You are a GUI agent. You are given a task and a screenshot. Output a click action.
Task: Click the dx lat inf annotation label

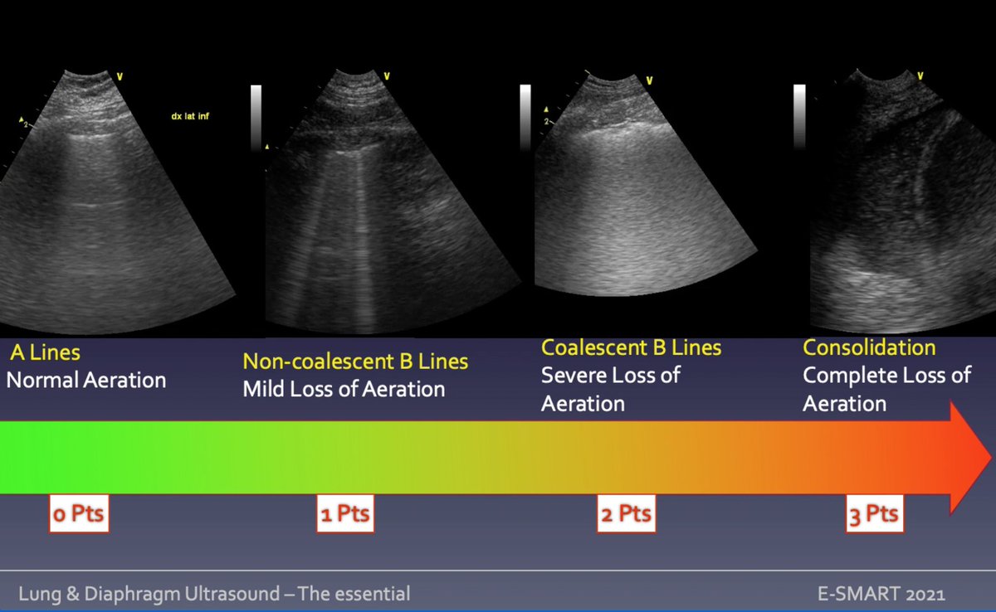pos(190,116)
